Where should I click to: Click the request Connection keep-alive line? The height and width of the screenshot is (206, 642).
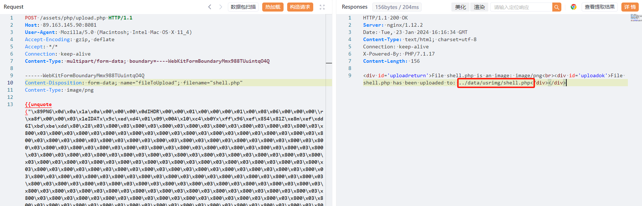click(58, 54)
